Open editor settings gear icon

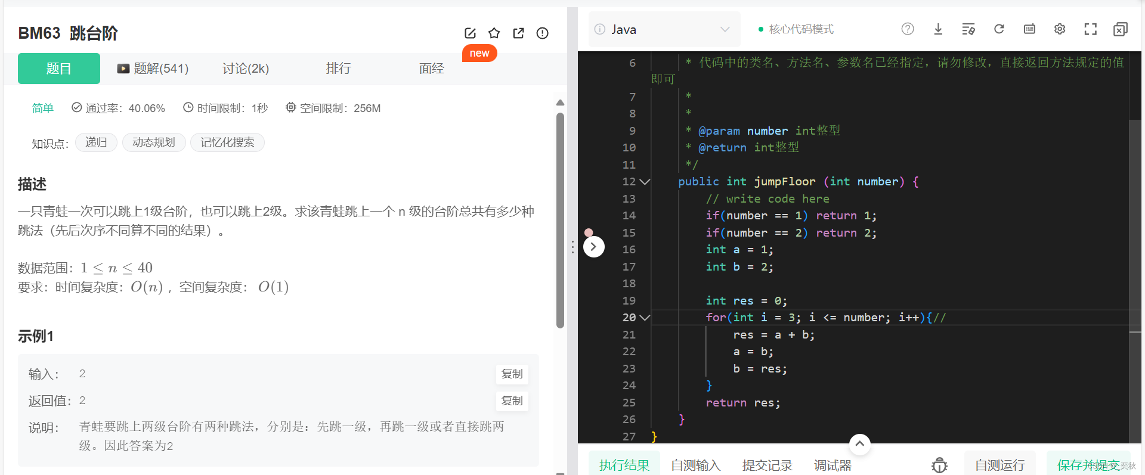pos(1060,29)
